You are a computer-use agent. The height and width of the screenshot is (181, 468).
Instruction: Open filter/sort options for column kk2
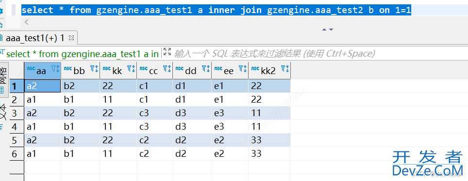click(x=285, y=69)
